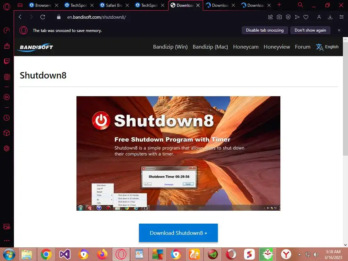Show hidden system tray icons
The width and height of the screenshot is (348, 261).
tap(299, 255)
